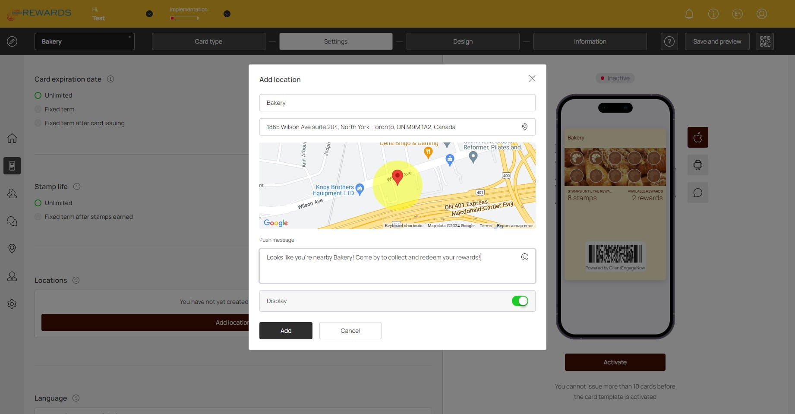Click the map pin icon in address field

525,127
